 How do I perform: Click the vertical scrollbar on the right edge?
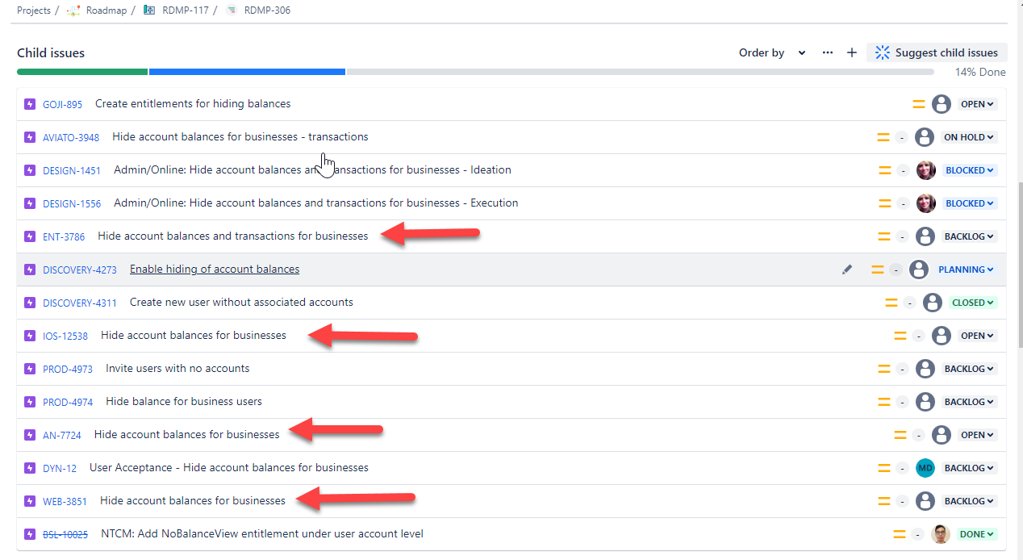coord(1019,266)
